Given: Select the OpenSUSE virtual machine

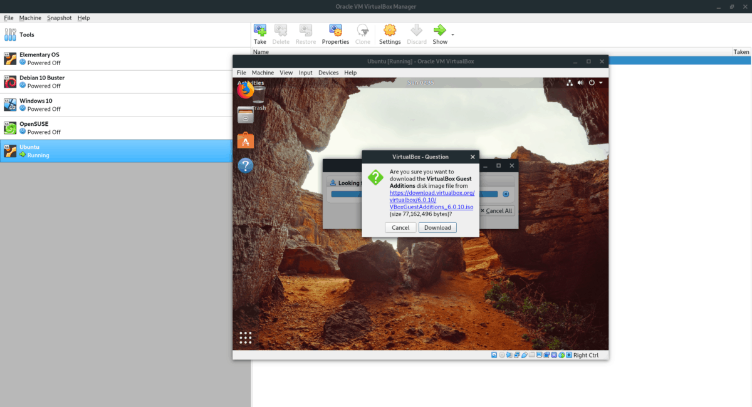Looking at the screenshot, I should click(125, 128).
